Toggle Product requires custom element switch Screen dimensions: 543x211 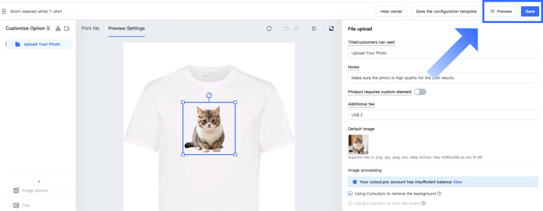pos(420,92)
